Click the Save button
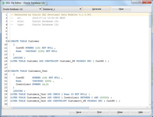The image size is (153, 117). [x=79, y=112]
